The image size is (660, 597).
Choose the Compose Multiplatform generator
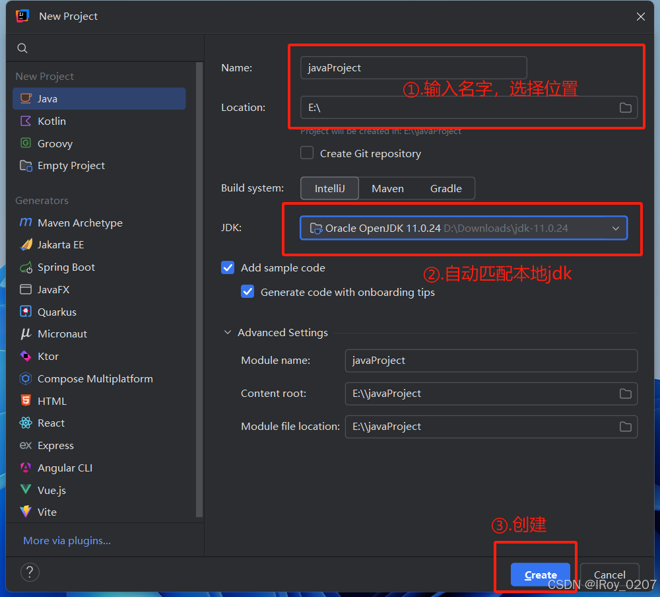coord(99,378)
